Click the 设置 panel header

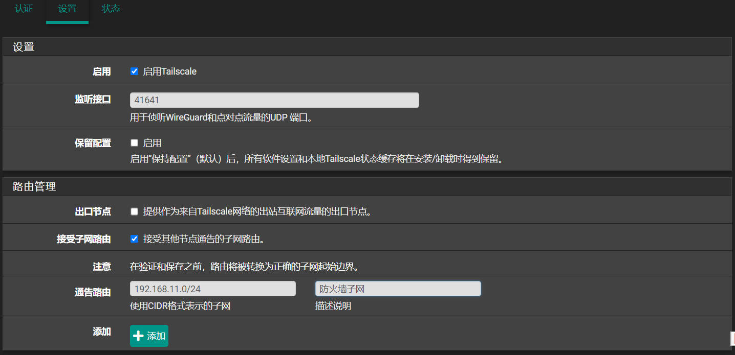(x=24, y=47)
